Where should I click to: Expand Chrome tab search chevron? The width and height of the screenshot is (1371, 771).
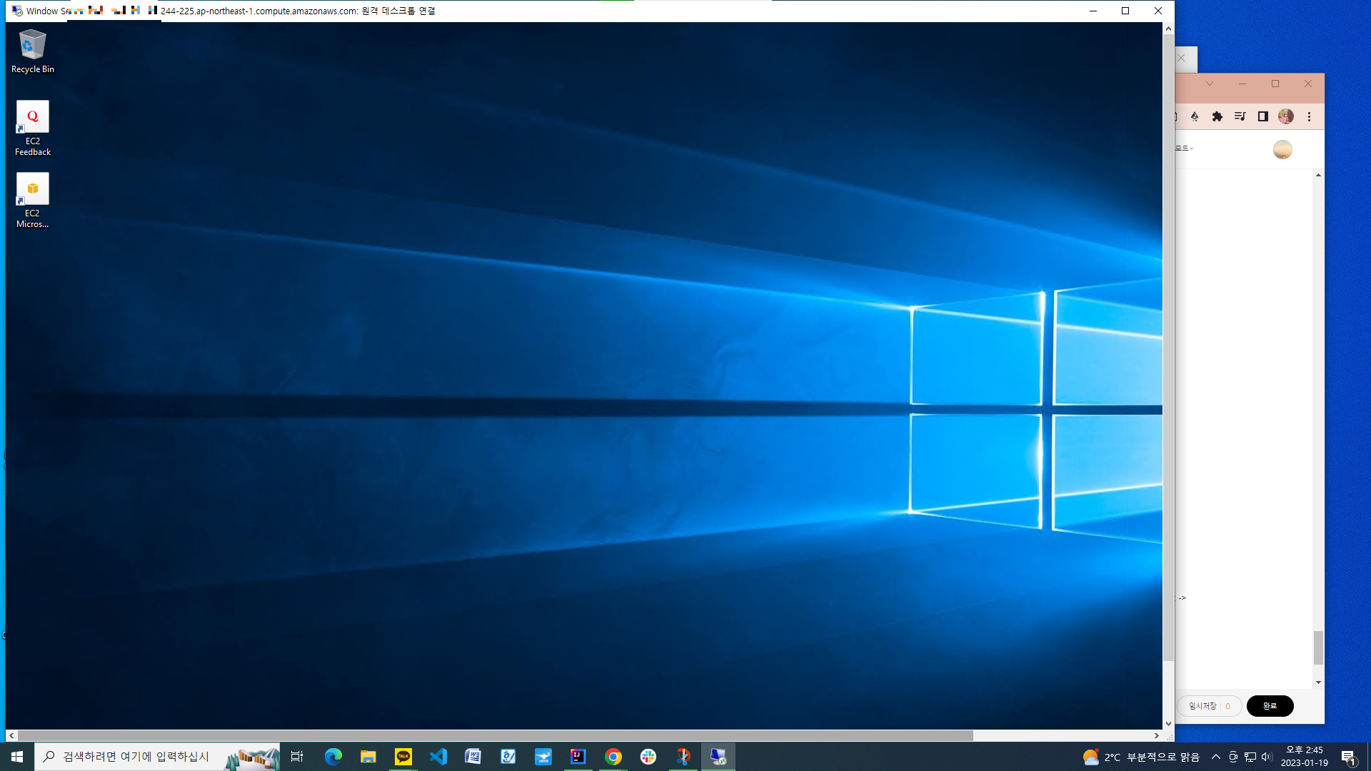point(1210,84)
